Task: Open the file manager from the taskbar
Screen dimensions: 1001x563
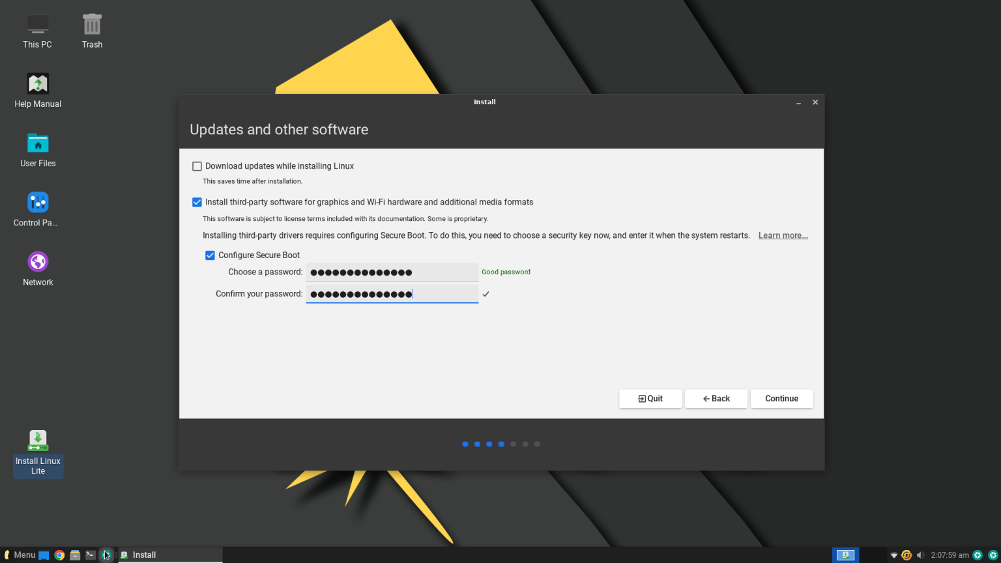Action: tap(74, 555)
